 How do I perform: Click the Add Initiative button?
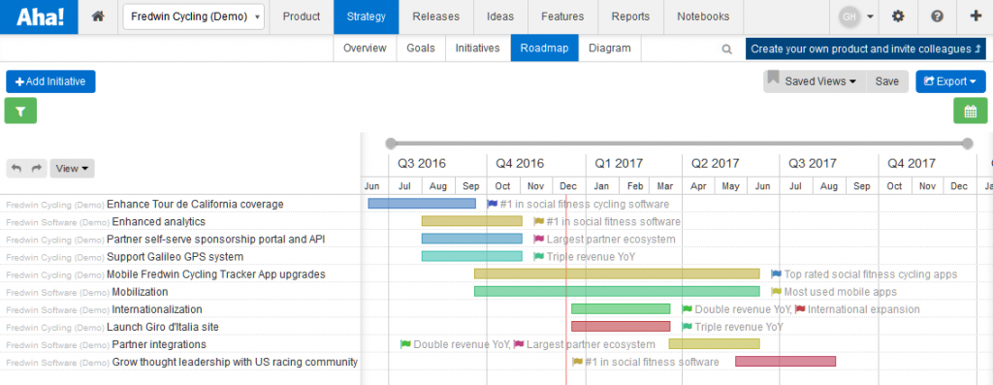[50, 81]
